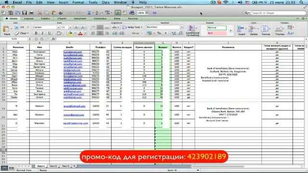The width and height of the screenshot is (308, 173).
Task: Increase font size with the larger A icon
Action: 77,27
